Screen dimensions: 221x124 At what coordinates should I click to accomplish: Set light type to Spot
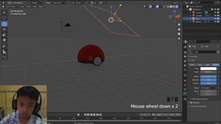(208, 65)
